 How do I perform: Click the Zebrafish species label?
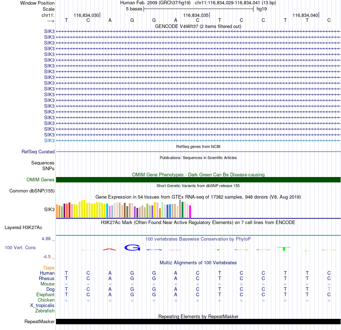click(x=45, y=311)
